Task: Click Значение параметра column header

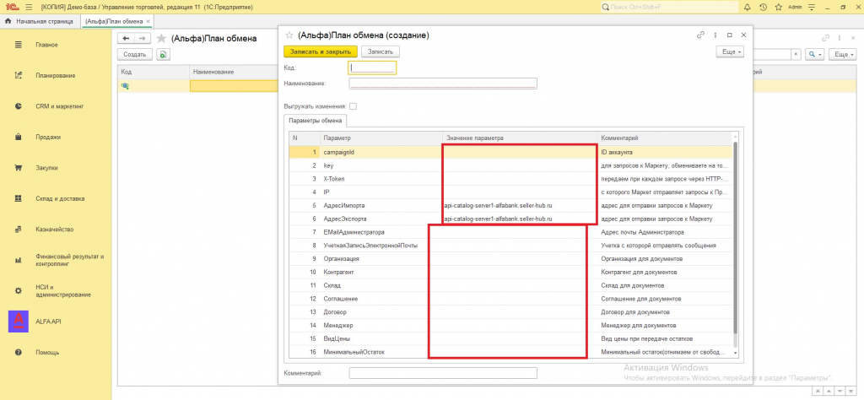Action: click(x=520, y=138)
